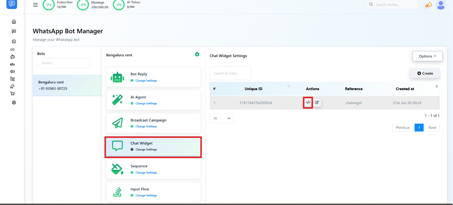453x205 pixels.
Task: Click the Sequence paint bucket icon
Action: click(x=117, y=169)
